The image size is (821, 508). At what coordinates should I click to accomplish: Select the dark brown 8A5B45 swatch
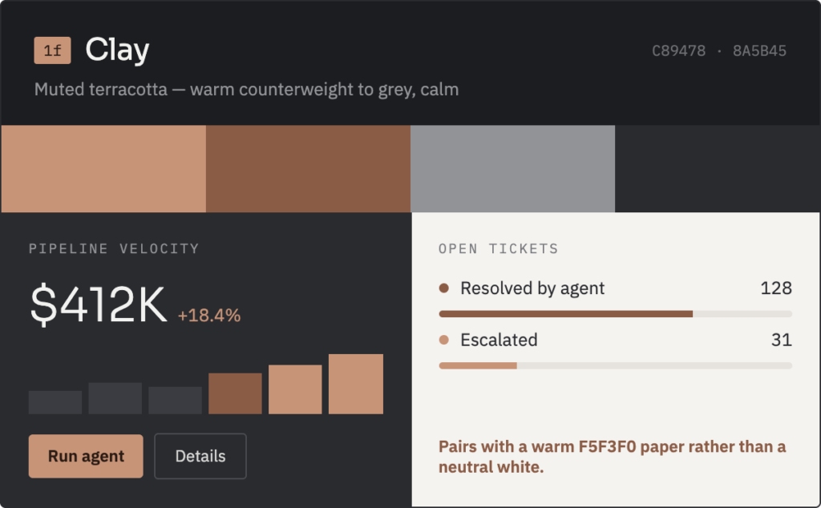click(x=308, y=168)
